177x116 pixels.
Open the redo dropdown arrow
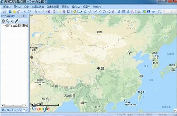click(46, 12)
